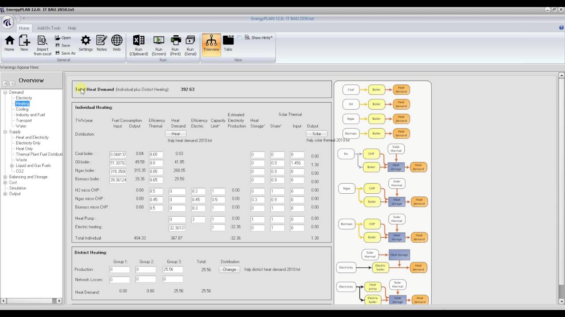Image resolution: width=565 pixels, height=317 pixels.
Task: Select Industry and Fuel tree item
Action: 30,115
